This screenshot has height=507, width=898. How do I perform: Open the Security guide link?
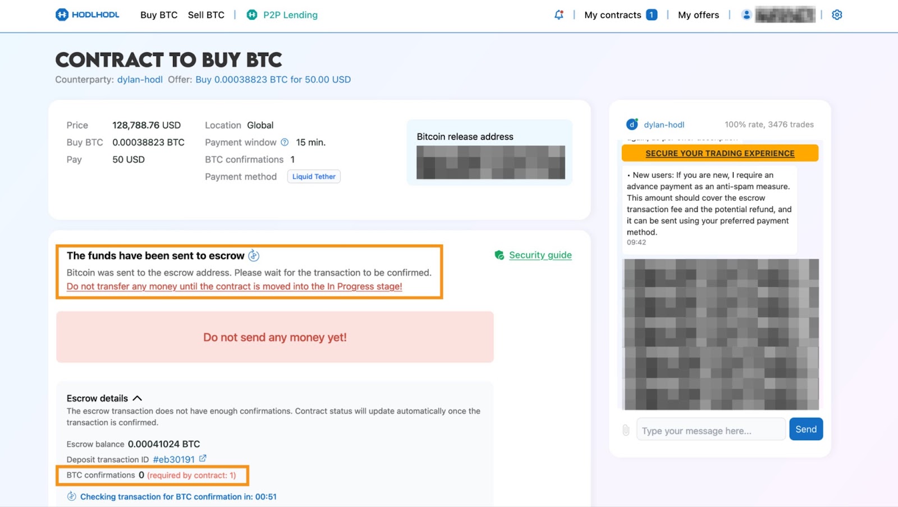point(540,255)
